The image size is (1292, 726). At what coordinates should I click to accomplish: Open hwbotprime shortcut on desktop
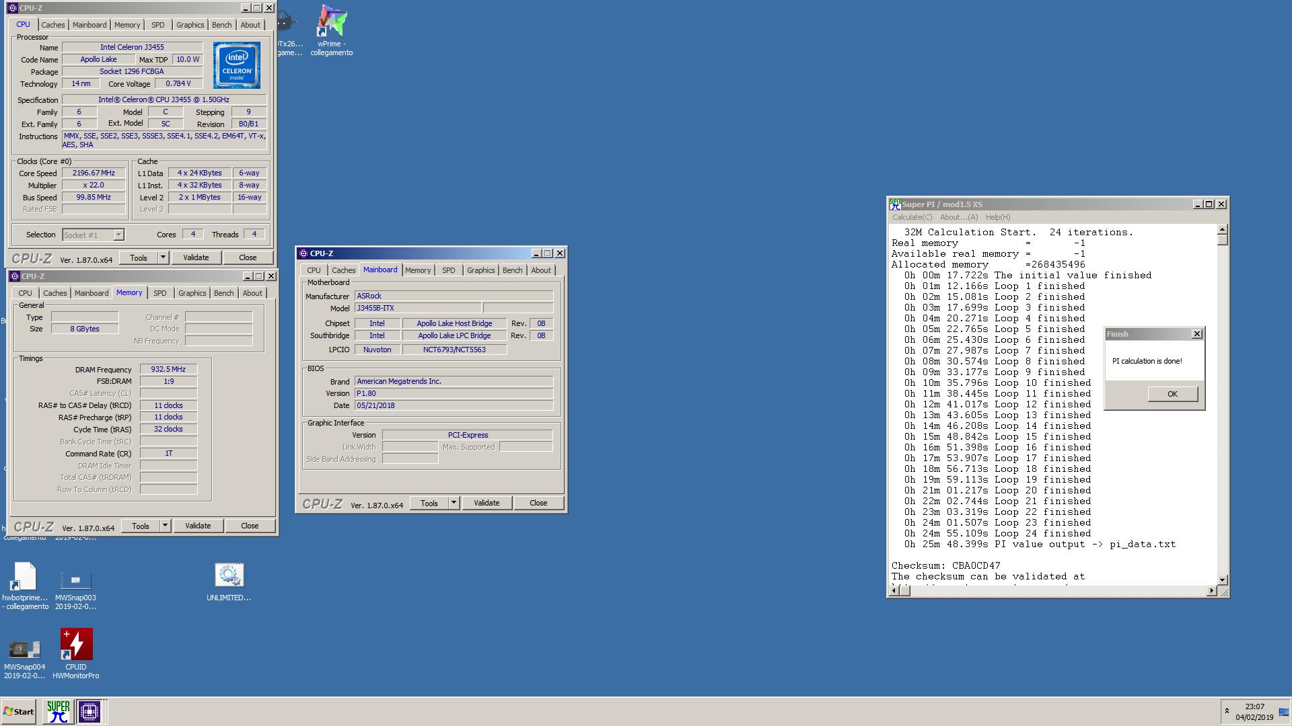[25, 586]
